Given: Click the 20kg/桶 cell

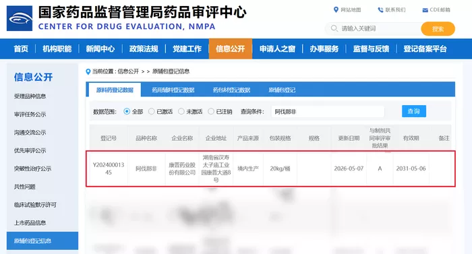Looking at the screenshot, I should (x=280, y=168).
